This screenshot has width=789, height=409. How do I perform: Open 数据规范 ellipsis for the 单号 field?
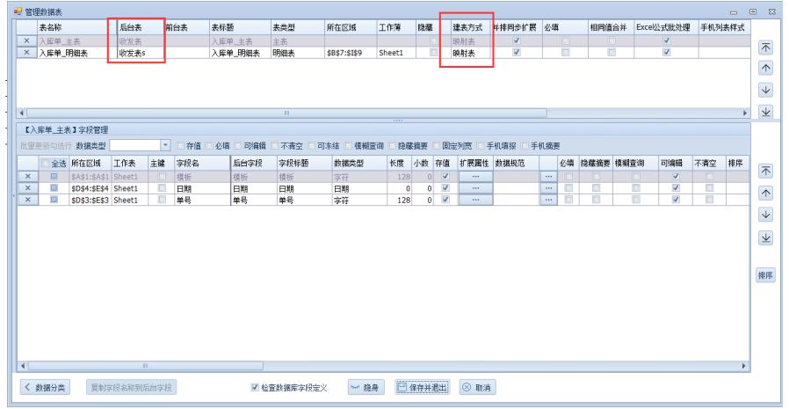[548, 200]
